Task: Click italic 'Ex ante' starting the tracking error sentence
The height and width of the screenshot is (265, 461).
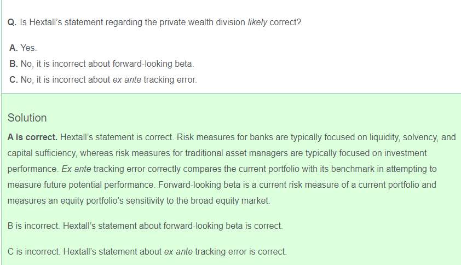Action: pos(76,169)
